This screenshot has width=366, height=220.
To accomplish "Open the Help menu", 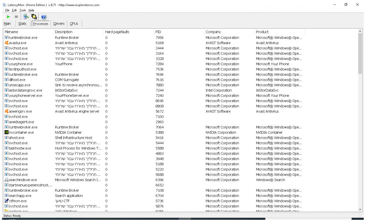I will pos(31,10).
